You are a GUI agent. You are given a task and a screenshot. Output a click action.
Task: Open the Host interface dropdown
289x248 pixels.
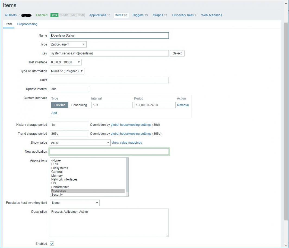coord(65,62)
